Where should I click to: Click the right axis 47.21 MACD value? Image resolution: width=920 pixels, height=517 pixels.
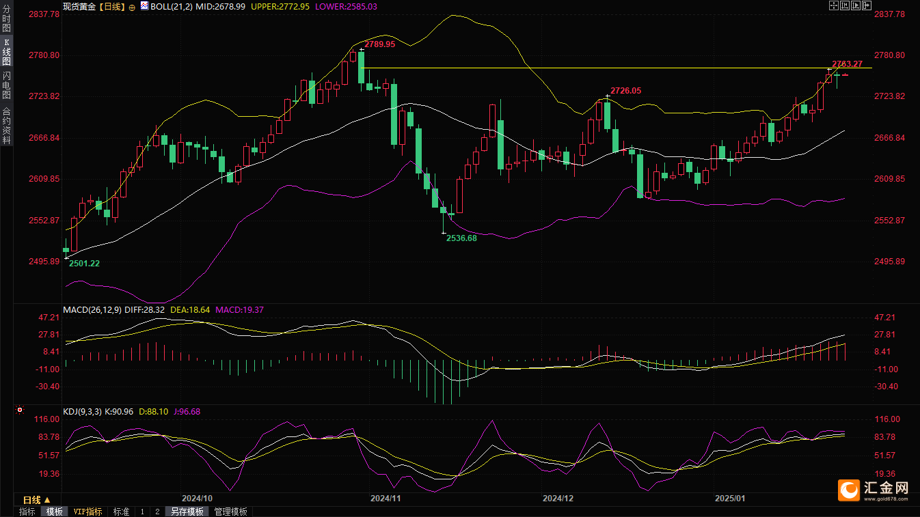[x=885, y=318]
